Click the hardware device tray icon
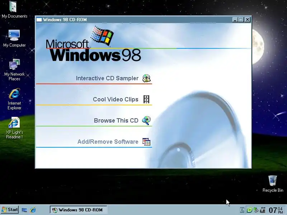Screen dimensions: 287x215 (256, 210)
